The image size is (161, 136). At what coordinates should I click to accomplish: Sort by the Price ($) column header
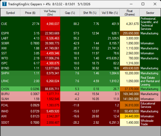click(x=30, y=13)
